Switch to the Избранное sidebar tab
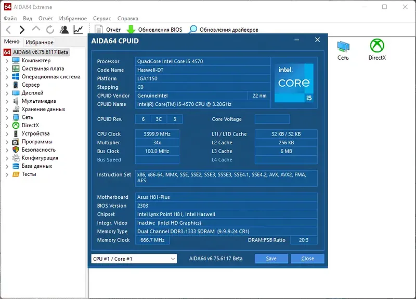The height and width of the screenshot is (299, 416). click(x=40, y=42)
